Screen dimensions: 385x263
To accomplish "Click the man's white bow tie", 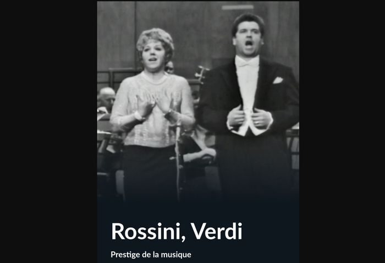I will 246,63.
